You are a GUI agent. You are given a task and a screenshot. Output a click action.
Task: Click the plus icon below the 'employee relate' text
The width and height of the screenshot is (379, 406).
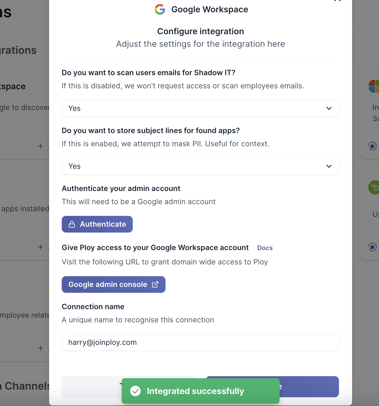[41, 348]
